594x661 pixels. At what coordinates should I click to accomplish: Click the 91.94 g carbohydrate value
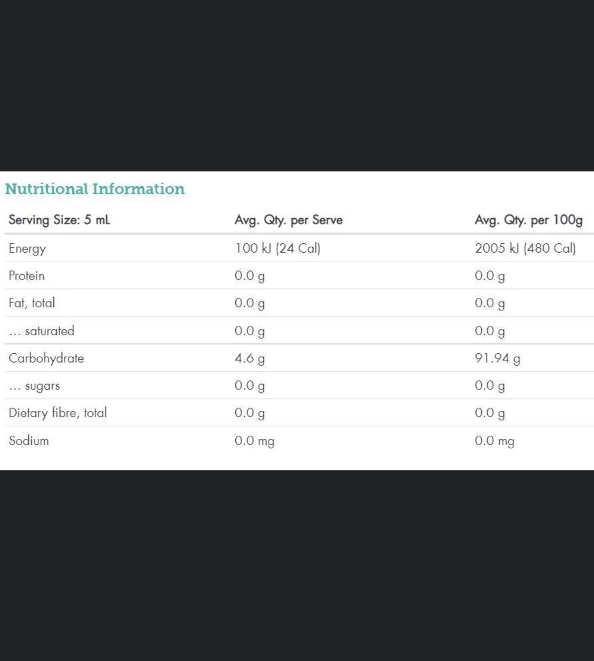tap(497, 359)
